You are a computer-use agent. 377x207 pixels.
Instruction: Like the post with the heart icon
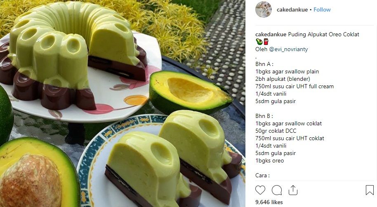pyautogui.click(x=260, y=190)
